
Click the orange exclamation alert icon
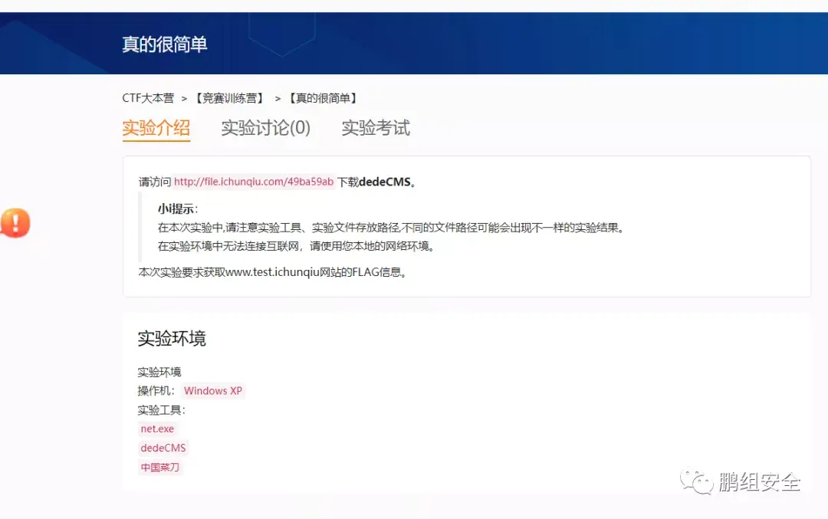pos(15,223)
